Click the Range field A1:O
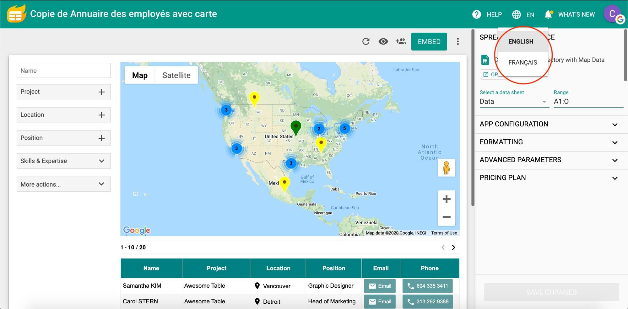628x309 pixels. coord(588,101)
